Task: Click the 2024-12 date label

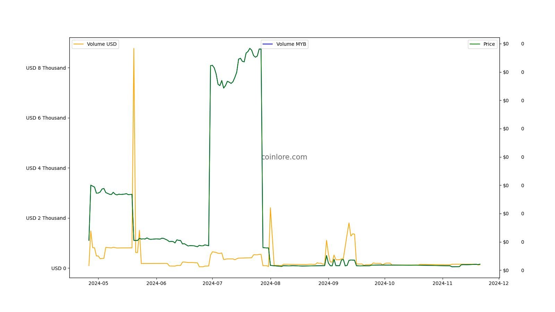Action: click(x=498, y=283)
